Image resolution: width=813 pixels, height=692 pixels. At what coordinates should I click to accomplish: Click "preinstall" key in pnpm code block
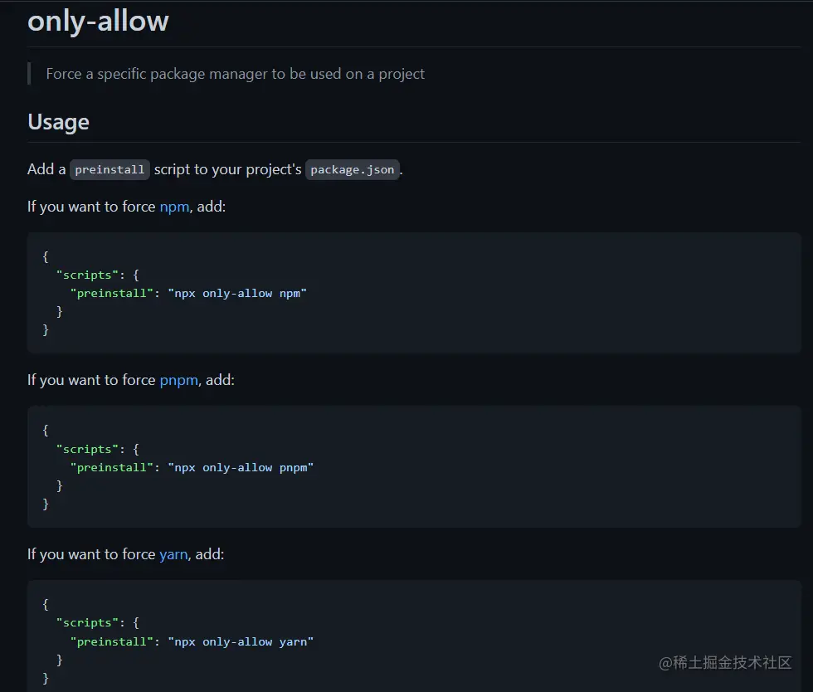[112, 467]
